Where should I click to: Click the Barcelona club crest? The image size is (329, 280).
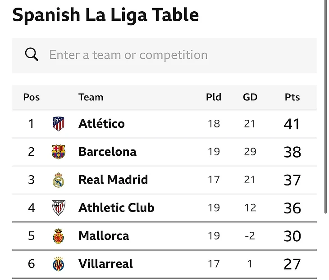point(59,152)
